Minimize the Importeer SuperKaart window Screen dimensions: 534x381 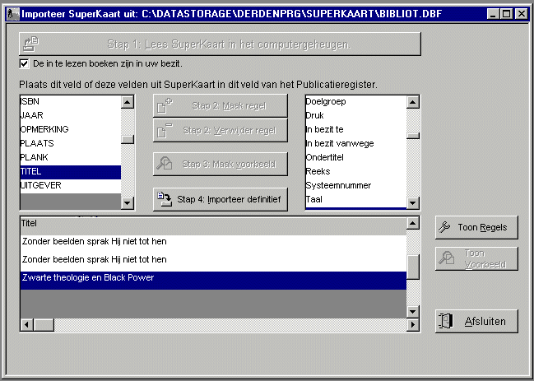pos(493,14)
